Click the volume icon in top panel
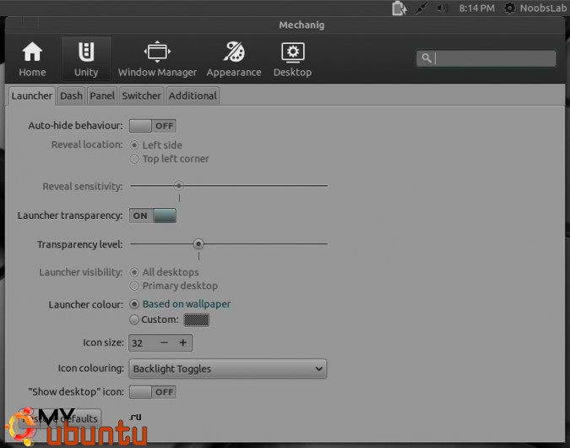Viewport: 570px width, 448px height. (442, 8)
